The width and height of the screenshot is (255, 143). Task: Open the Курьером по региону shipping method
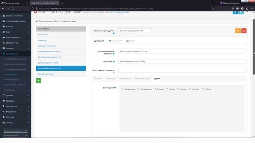pyautogui.click(x=61, y=46)
